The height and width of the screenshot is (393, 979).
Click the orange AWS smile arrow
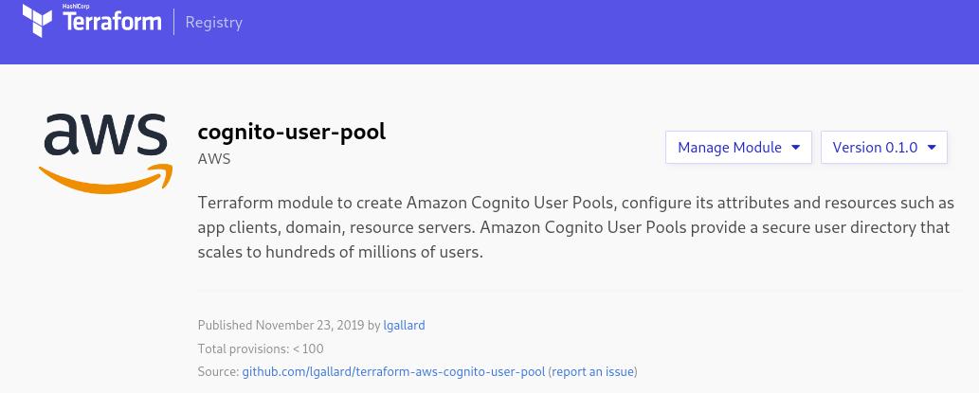point(105,178)
